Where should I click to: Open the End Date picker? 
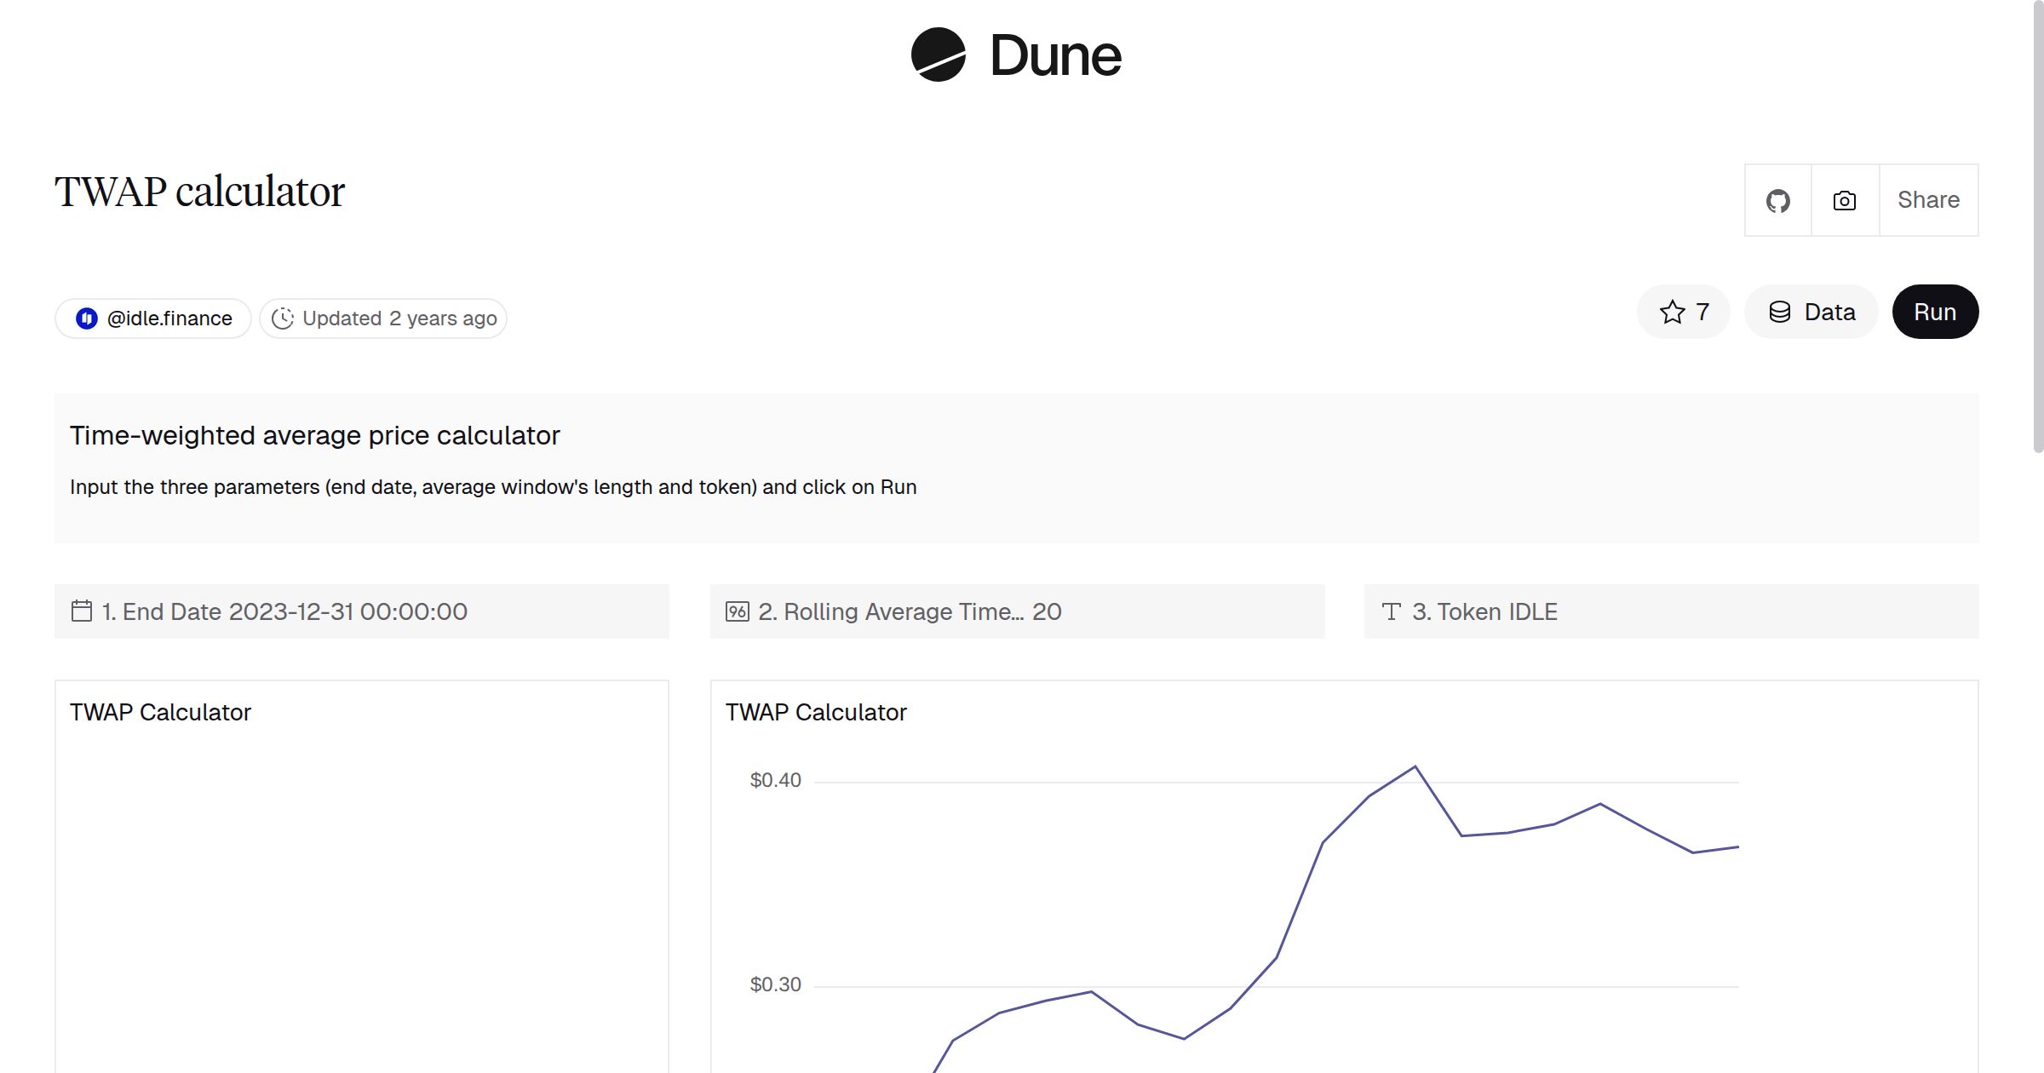(x=290, y=611)
